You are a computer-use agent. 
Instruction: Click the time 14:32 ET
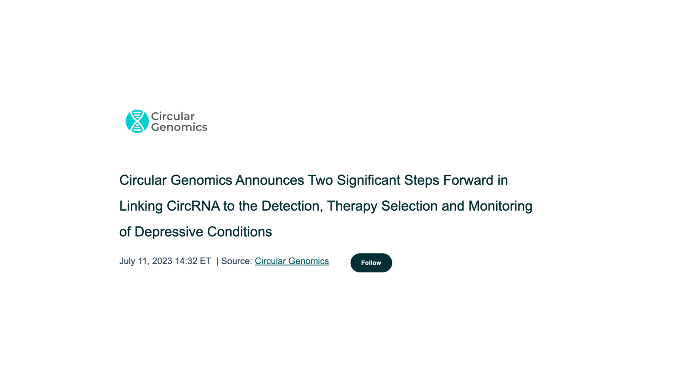pyautogui.click(x=193, y=261)
